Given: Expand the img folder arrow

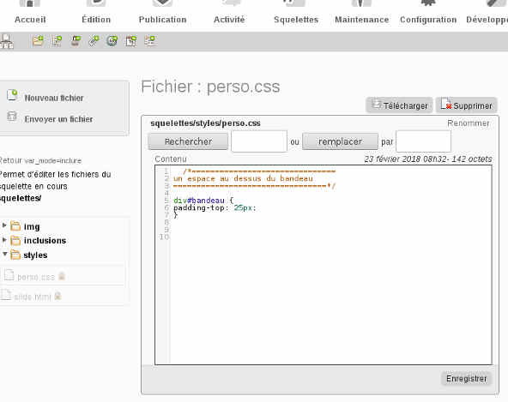Looking at the screenshot, I should [4, 225].
